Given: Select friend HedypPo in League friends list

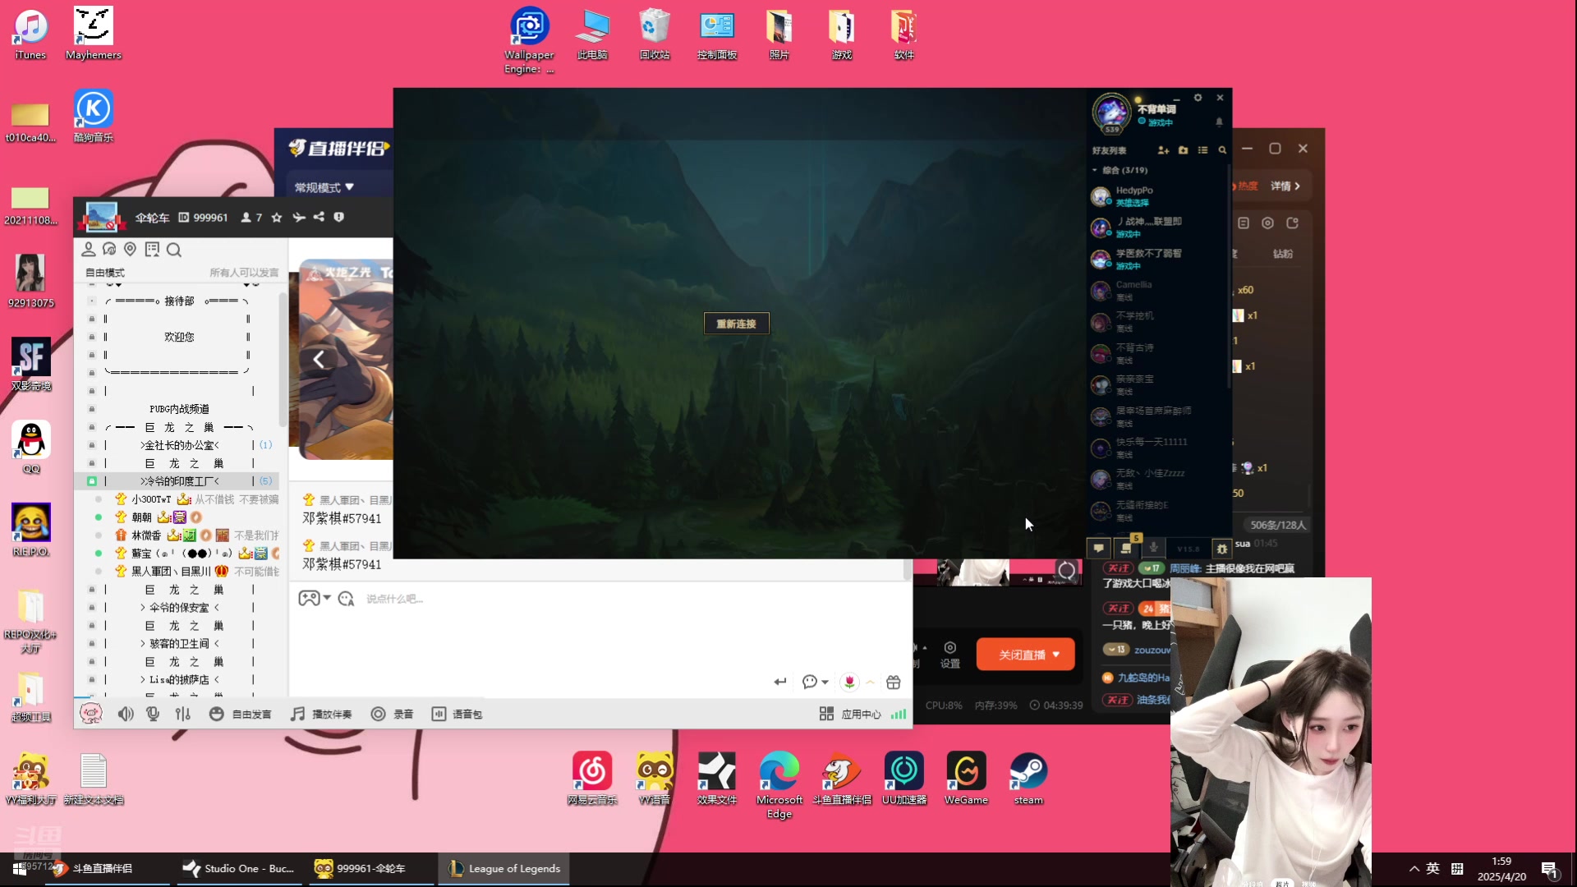Looking at the screenshot, I should (x=1158, y=196).
